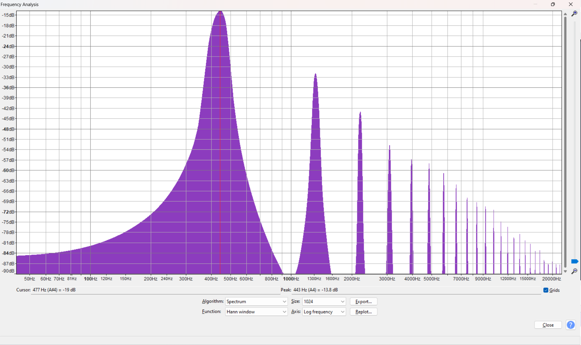Click the scrollbar down arrow

pos(565,271)
